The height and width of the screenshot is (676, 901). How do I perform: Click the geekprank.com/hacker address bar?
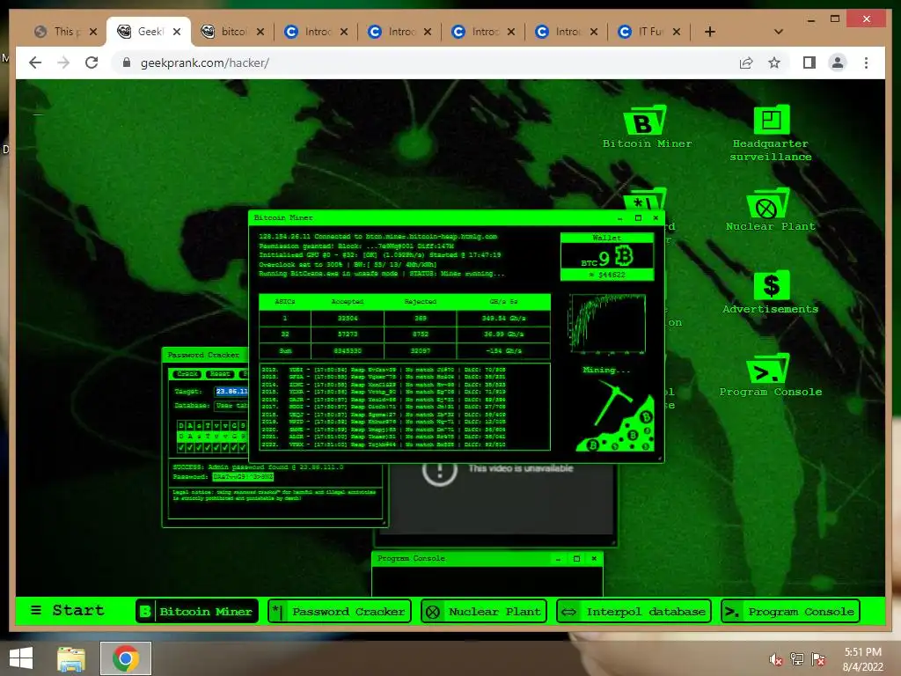coord(425,62)
